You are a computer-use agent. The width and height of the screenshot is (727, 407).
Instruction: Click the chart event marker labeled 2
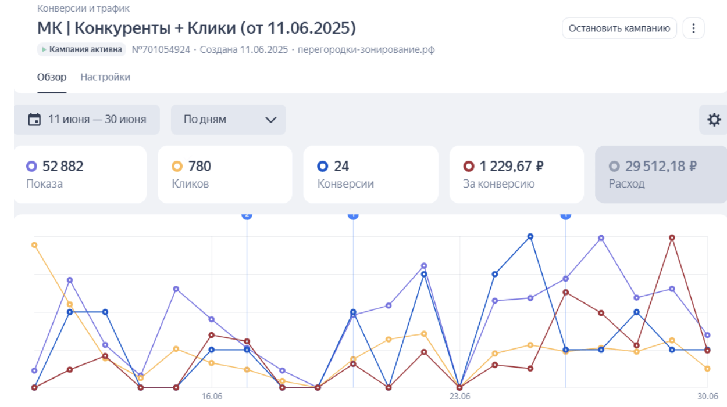click(247, 215)
